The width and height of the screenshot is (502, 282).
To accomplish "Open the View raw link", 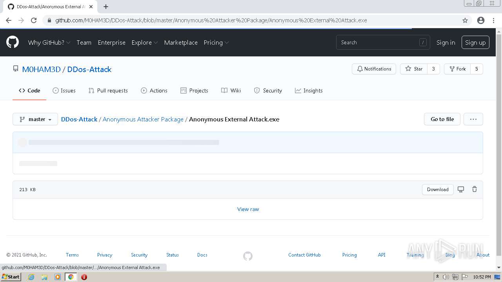I will tap(248, 209).
